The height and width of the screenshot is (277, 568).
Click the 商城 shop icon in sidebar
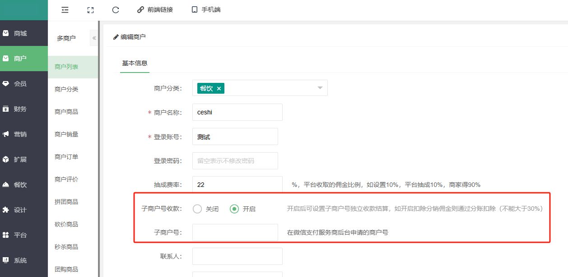pyautogui.click(x=6, y=33)
